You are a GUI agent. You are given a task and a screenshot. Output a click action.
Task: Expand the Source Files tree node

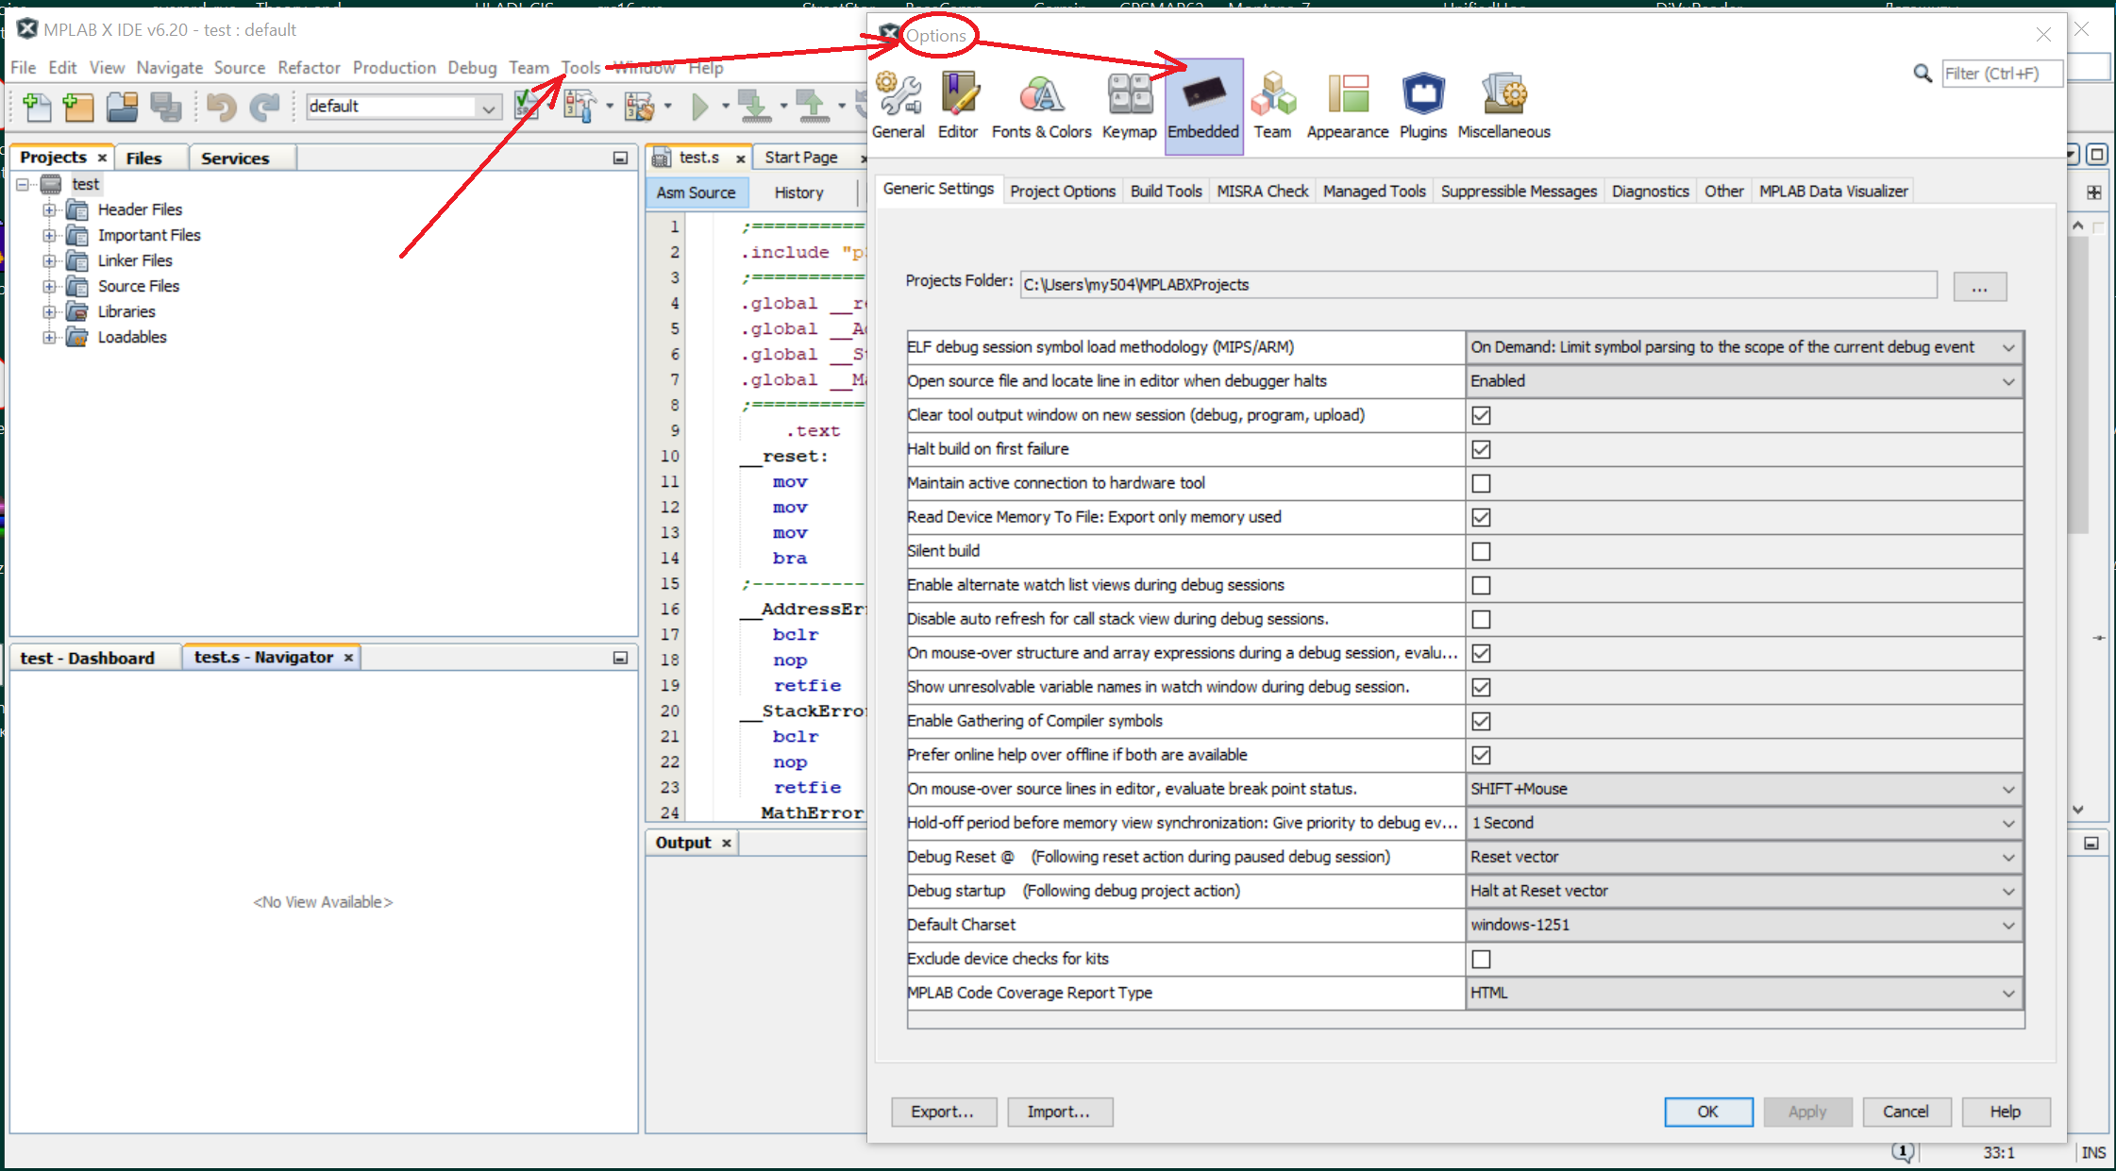coord(49,286)
